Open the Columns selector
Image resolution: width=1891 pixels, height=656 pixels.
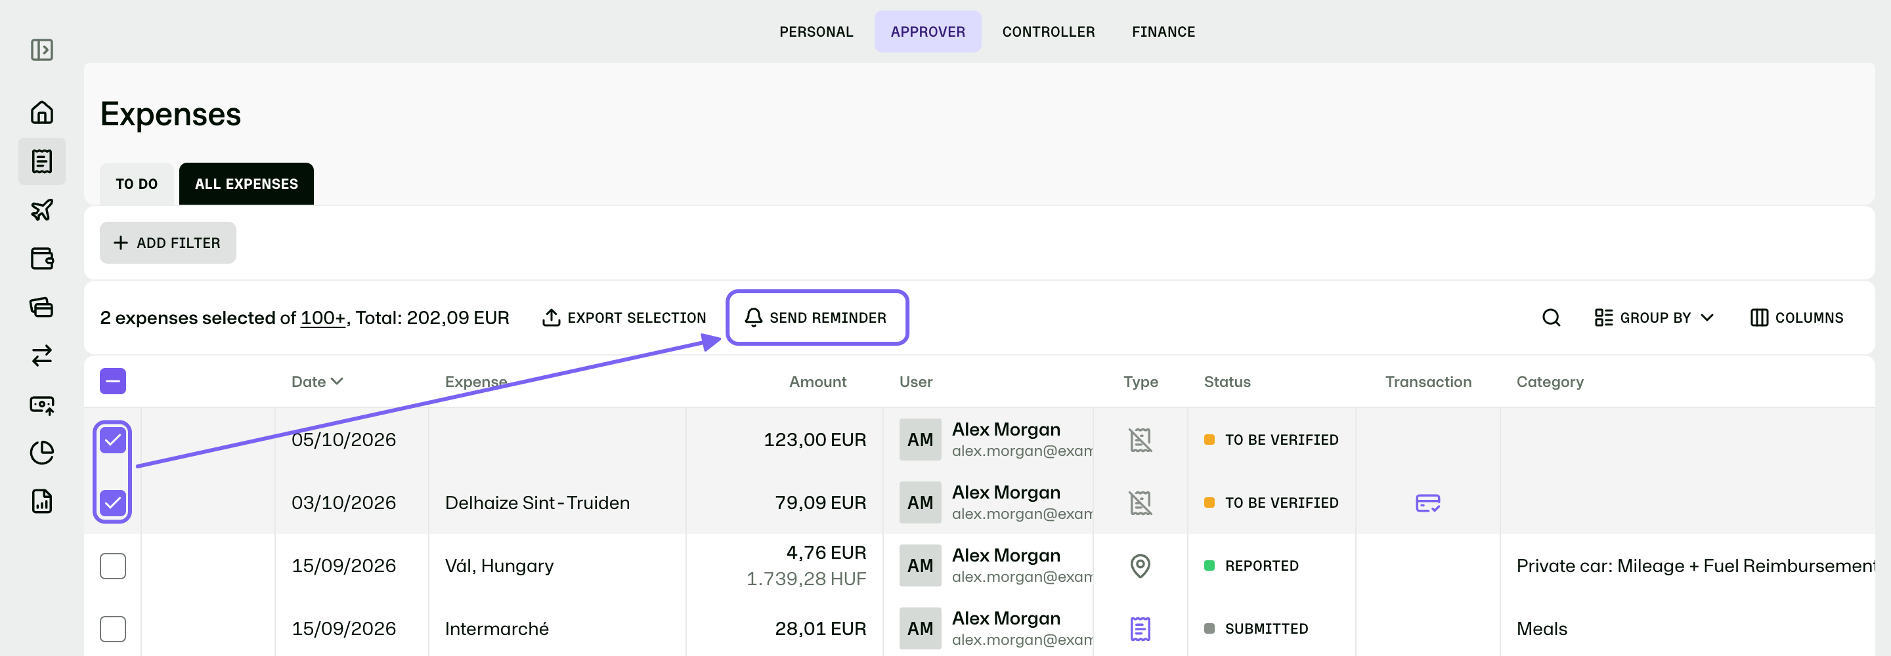coord(1796,318)
